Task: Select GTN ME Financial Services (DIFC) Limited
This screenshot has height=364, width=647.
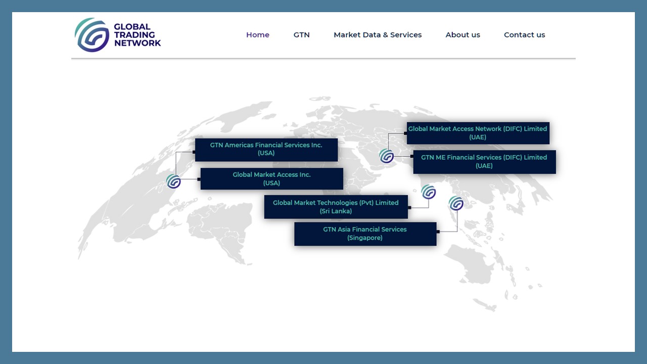Action: click(x=484, y=161)
